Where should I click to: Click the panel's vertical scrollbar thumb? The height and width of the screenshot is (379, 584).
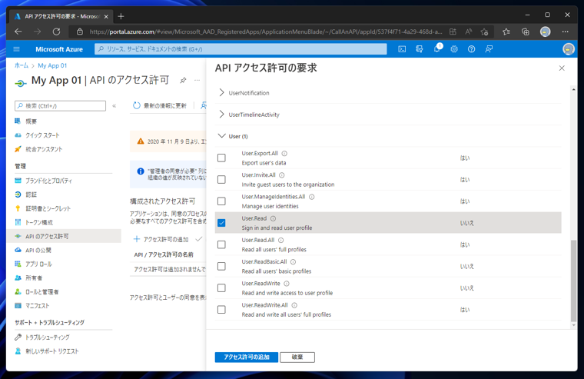click(573, 281)
